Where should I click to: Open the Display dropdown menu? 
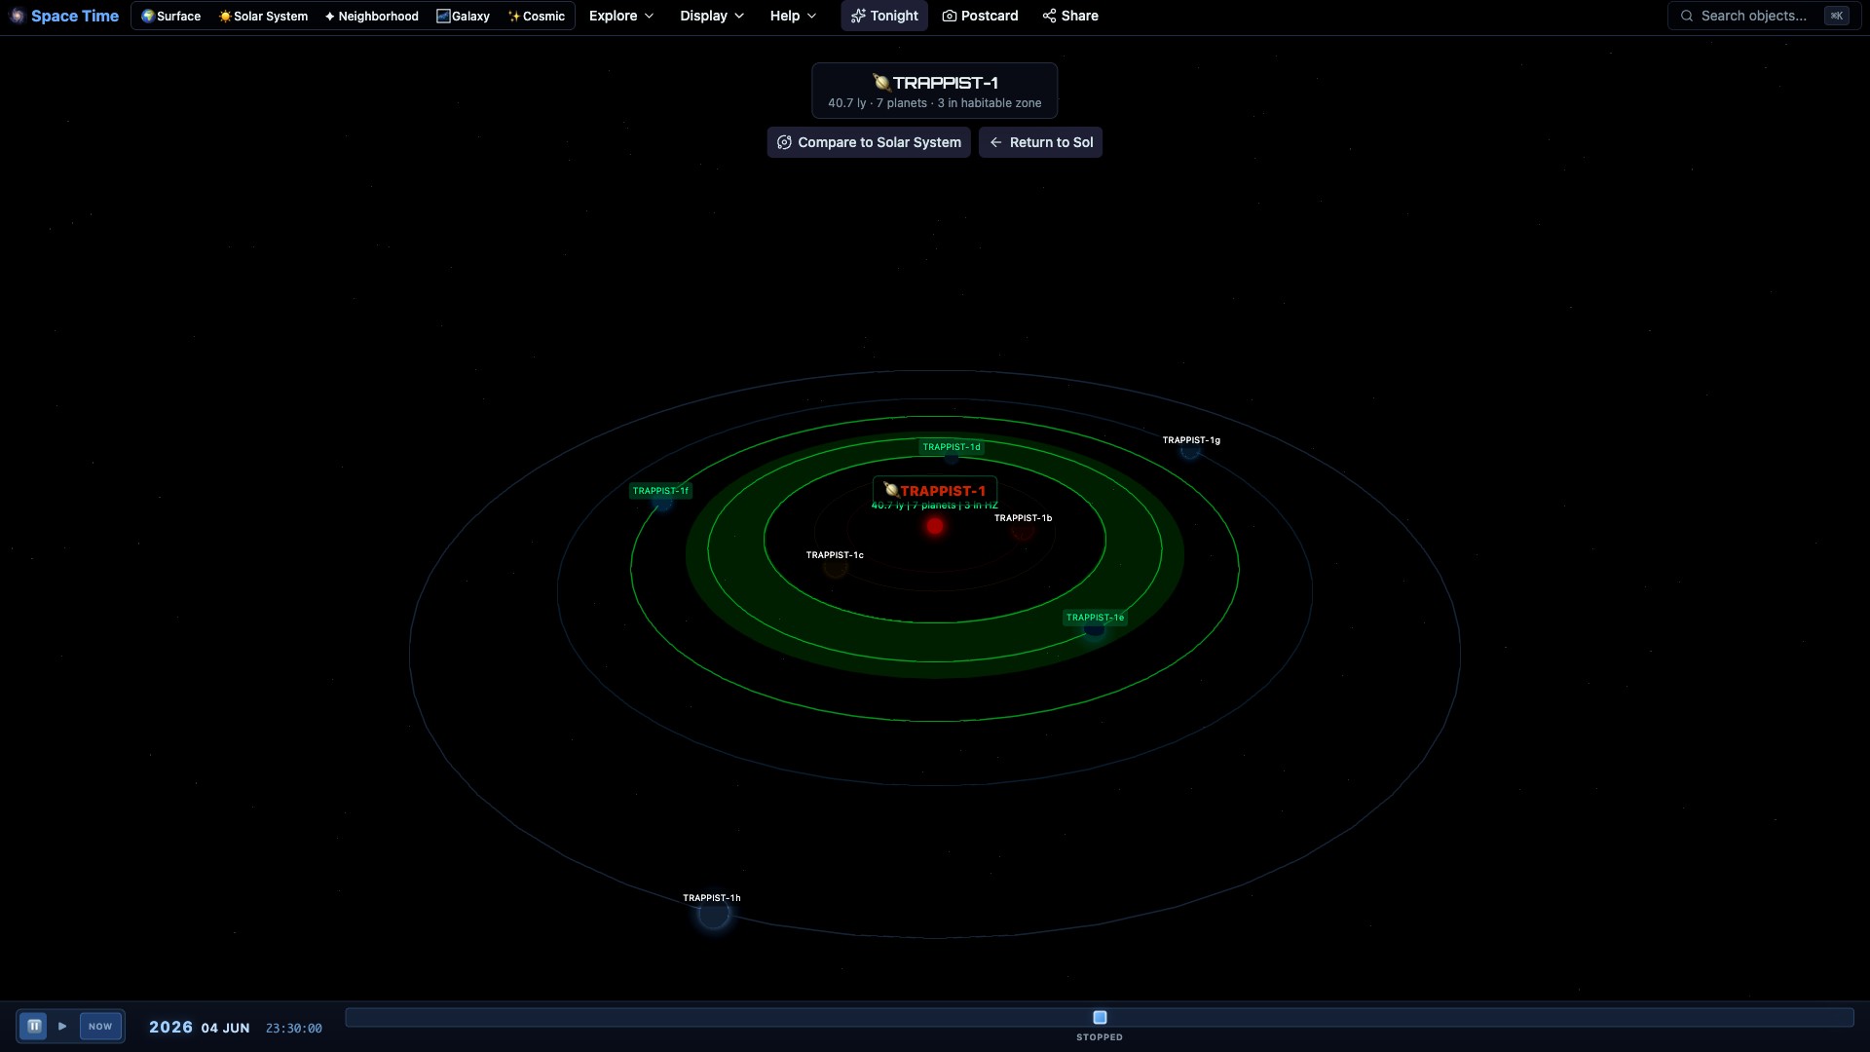click(x=712, y=16)
